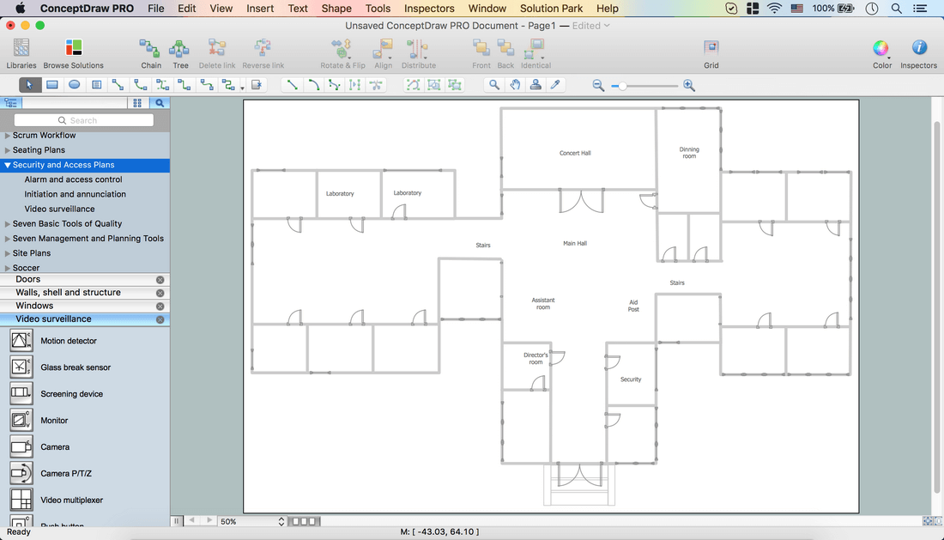Collapse Security and Access Plans category

tap(8, 165)
